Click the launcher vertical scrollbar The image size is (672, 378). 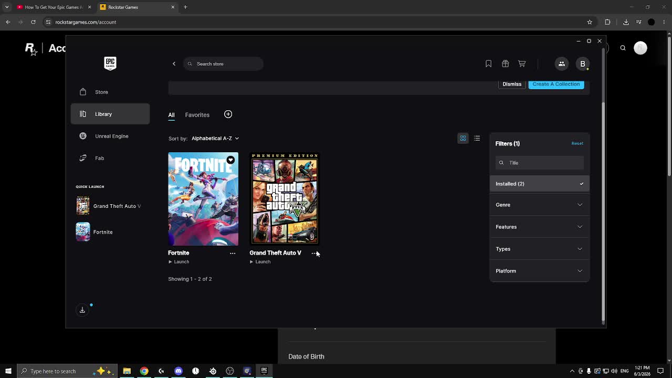pyautogui.click(x=603, y=210)
